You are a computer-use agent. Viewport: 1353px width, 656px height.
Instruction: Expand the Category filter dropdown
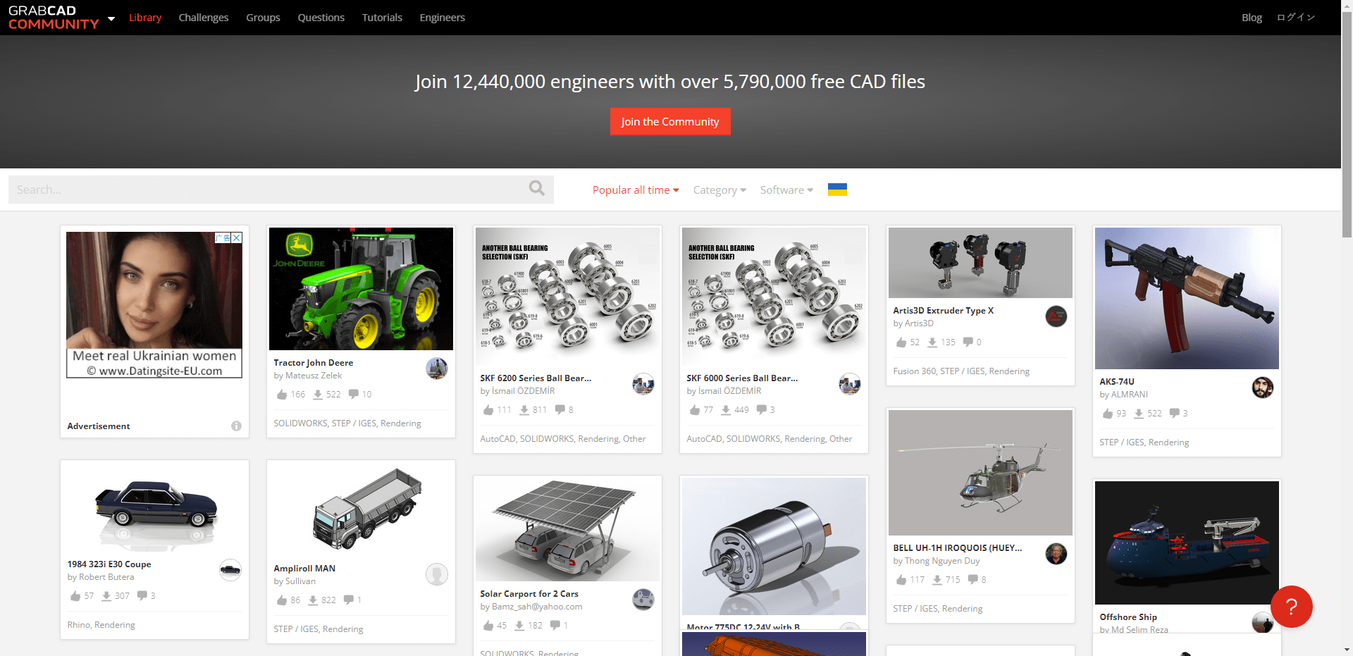[x=719, y=190]
